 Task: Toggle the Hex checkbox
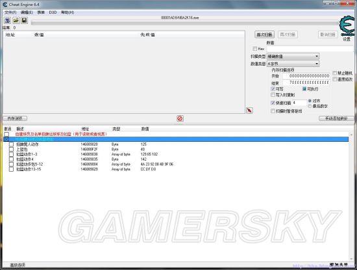(x=255, y=49)
